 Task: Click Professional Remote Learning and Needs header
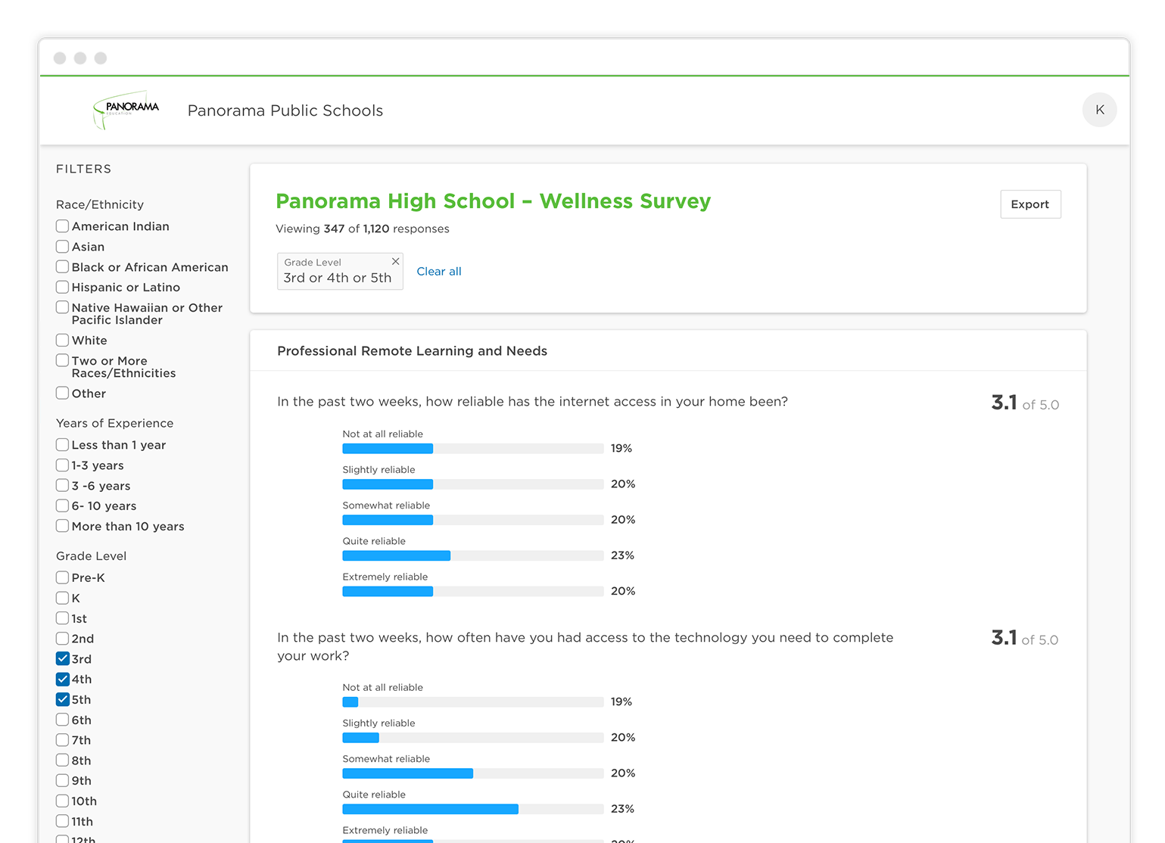[x=413, y=351]
